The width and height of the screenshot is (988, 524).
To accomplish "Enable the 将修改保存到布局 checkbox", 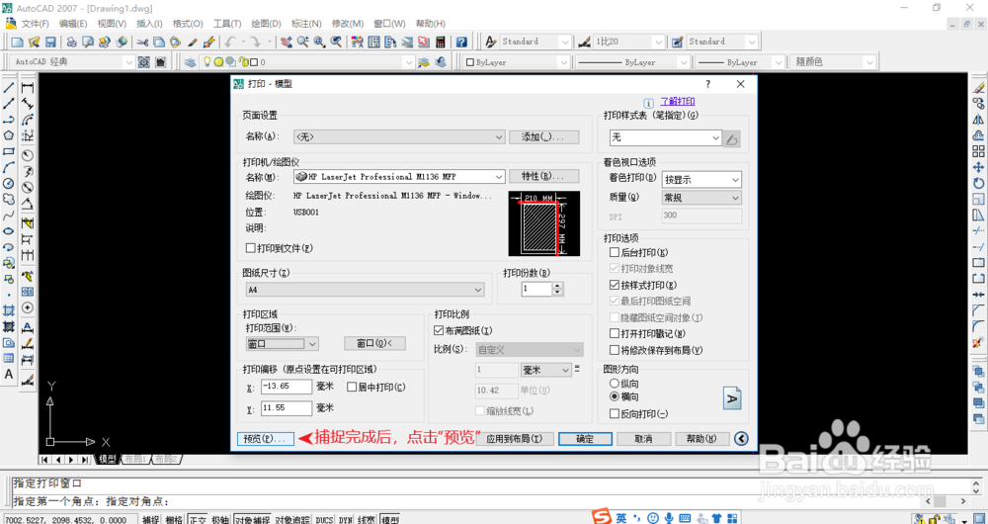I will click(615, 350).
